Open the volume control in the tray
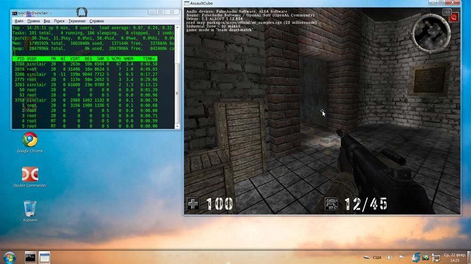This screenshot has width=471, height=264. pos(390,257)
